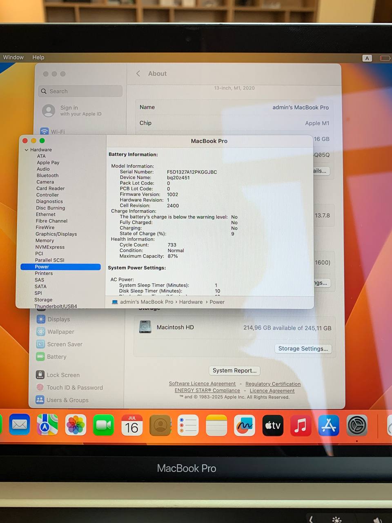Open Calendar showing Jul 16
Image resolution: width=392 pixels, height=523 pixels.
click(x=132, y=425)
